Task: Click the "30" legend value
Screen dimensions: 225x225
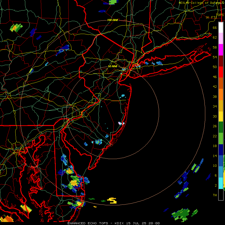Action: (x=215, y=116)
